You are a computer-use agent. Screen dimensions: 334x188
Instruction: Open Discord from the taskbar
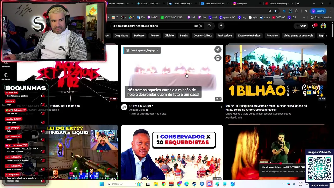210,184
